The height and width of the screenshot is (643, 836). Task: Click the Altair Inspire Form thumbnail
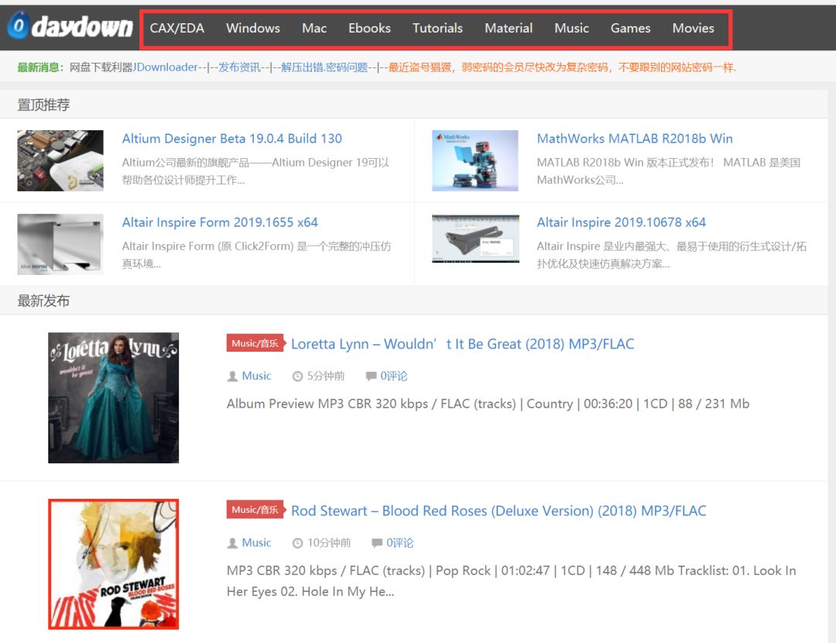click(x=60, y=244)
